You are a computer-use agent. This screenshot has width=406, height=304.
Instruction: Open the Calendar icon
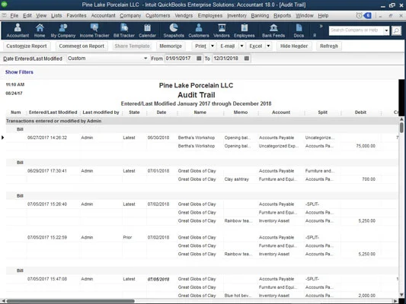147,30
